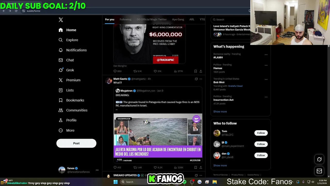
Task: Open Grateful Dead trending link
Action: coord(235,86)
